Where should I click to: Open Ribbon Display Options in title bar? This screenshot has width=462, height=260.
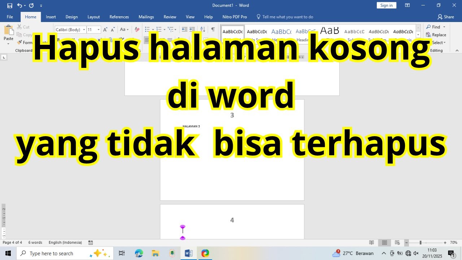coord(407,5)
